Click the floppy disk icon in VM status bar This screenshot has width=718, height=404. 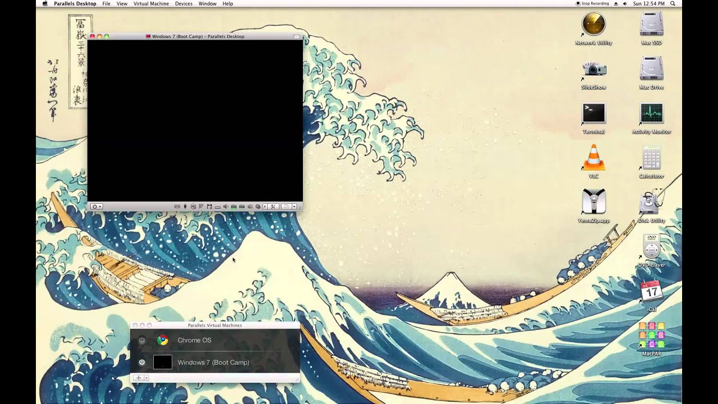coord(209,206)
